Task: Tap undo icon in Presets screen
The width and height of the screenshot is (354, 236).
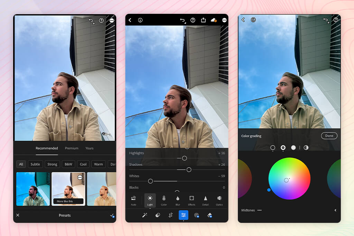Action: click(91, 21)
